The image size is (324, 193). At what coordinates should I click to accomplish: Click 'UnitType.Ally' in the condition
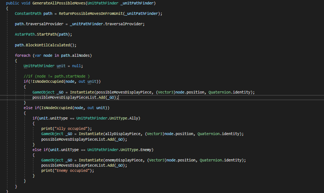(x=124, y=118)
